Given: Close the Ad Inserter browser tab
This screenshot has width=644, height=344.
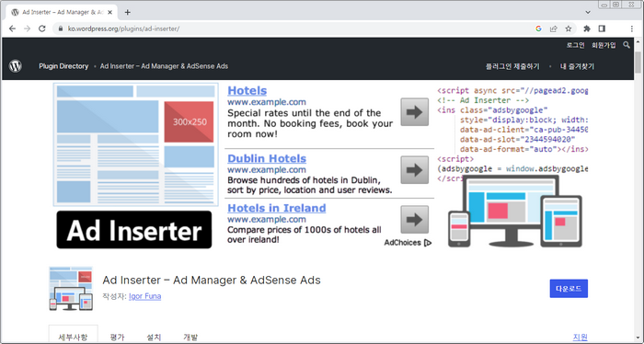Looking at the screenshot, I should (109, 12).
